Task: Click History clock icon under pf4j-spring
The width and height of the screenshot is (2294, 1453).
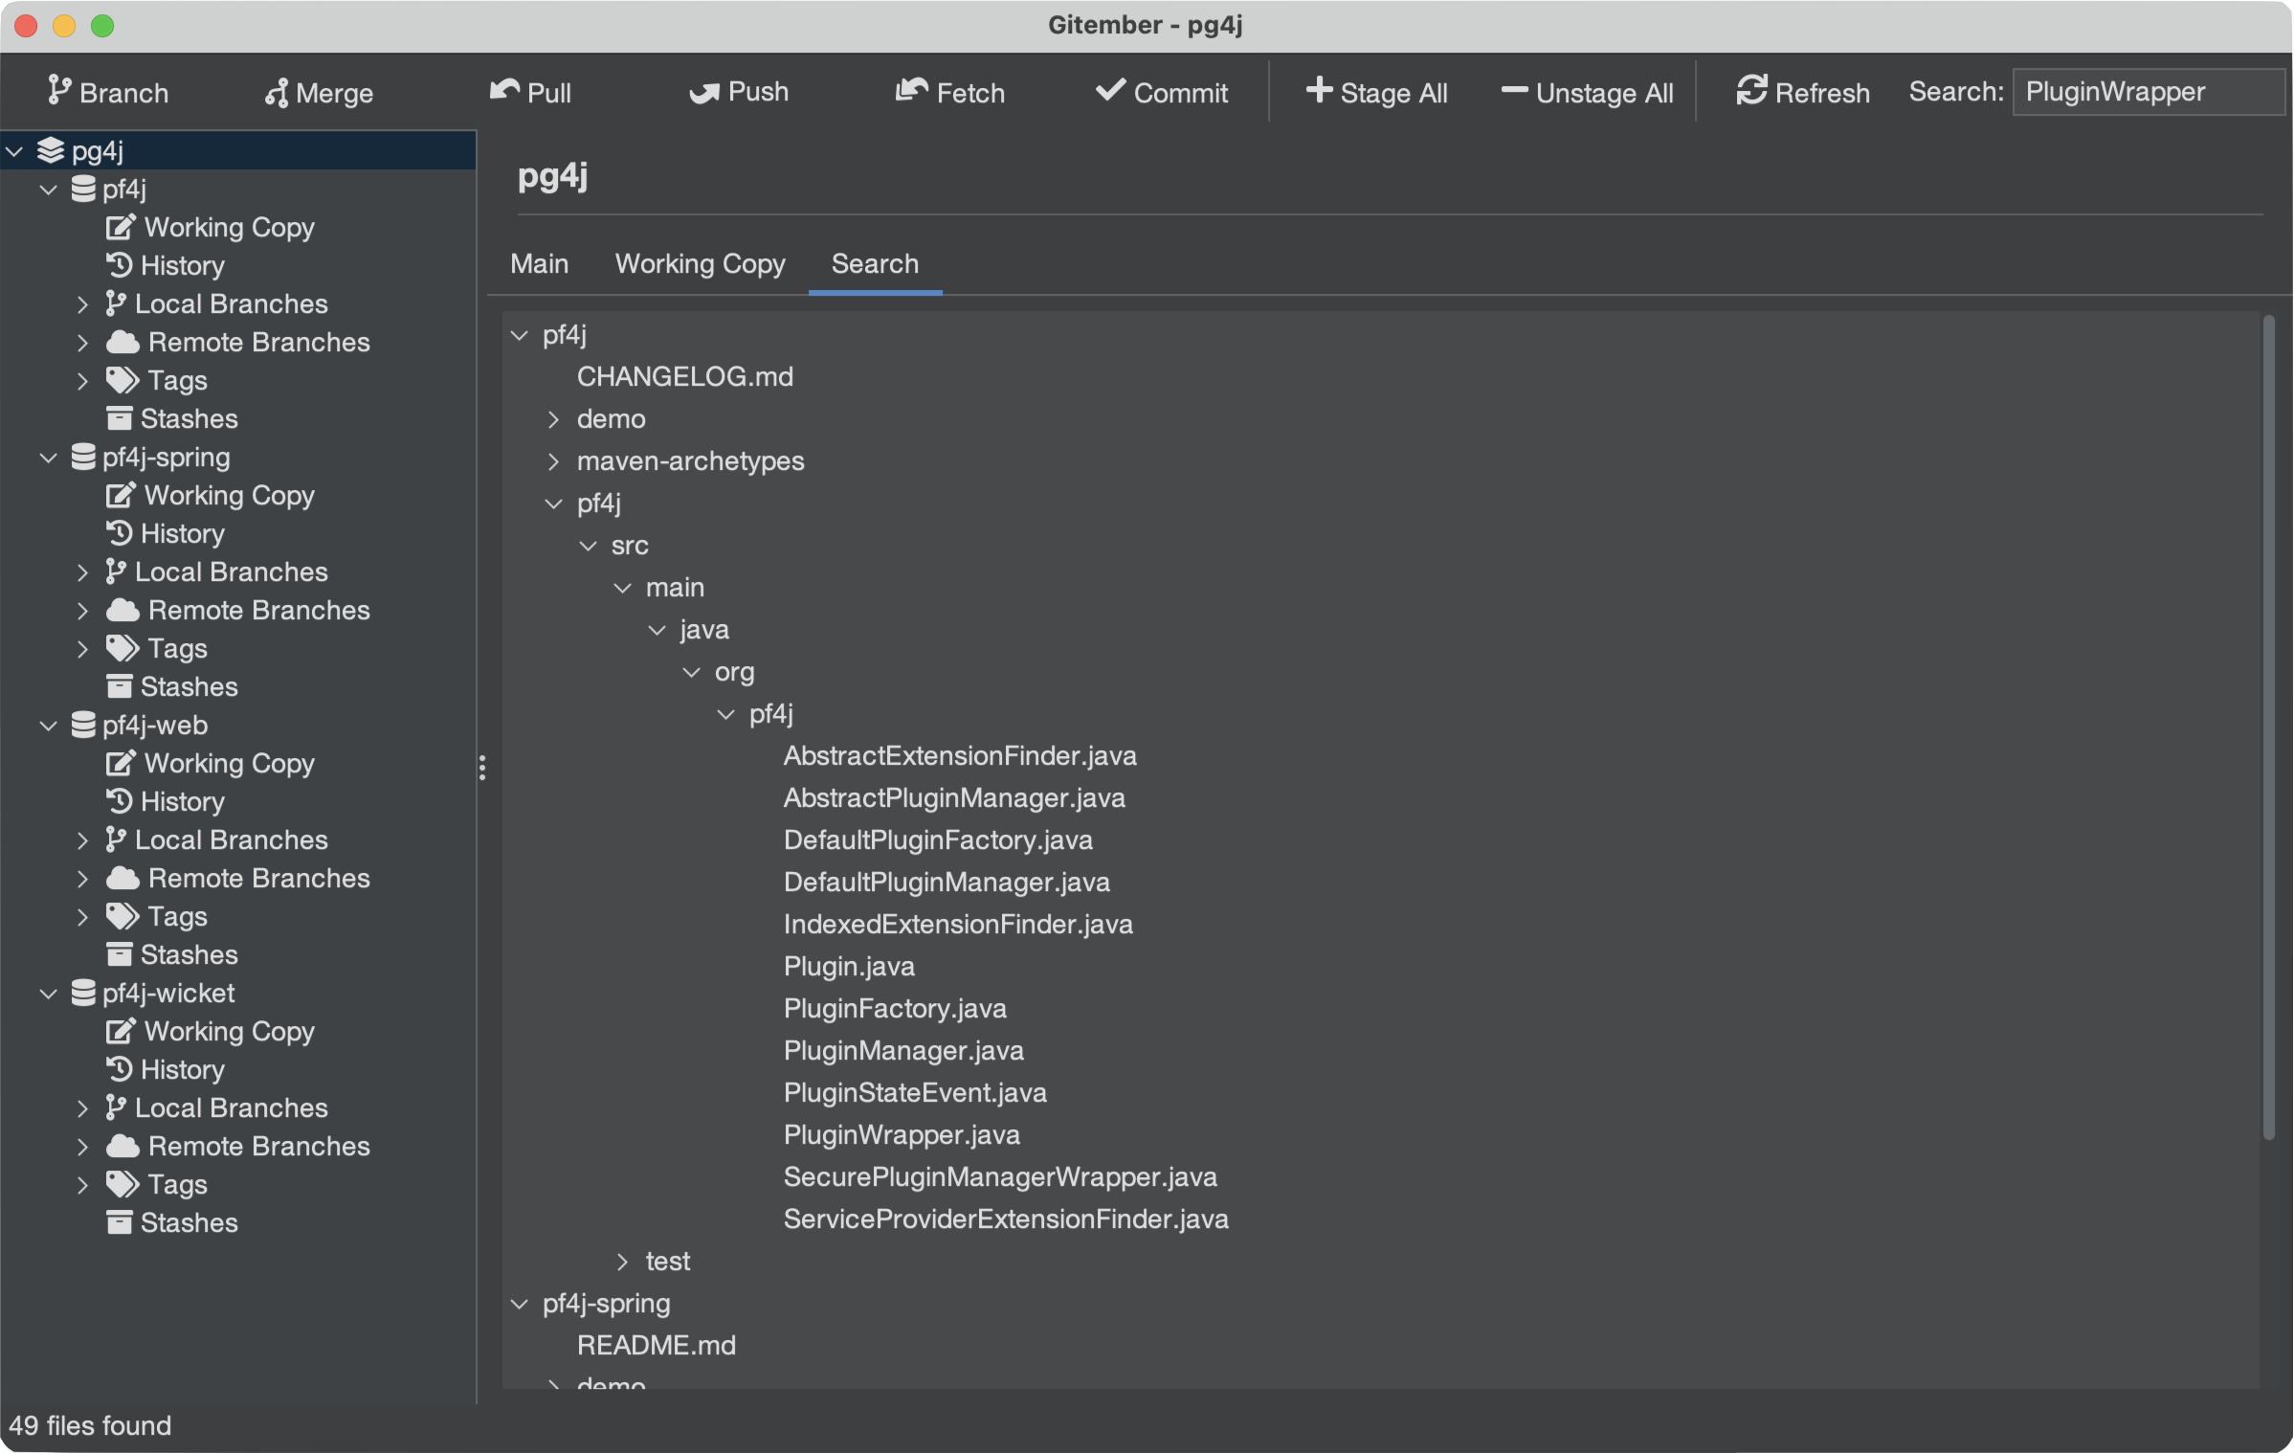Action: [119, 532]
